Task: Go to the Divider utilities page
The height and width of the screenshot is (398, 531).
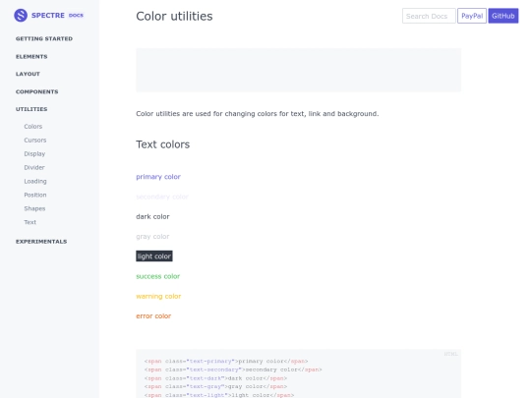Action: [x=34, y=167]
